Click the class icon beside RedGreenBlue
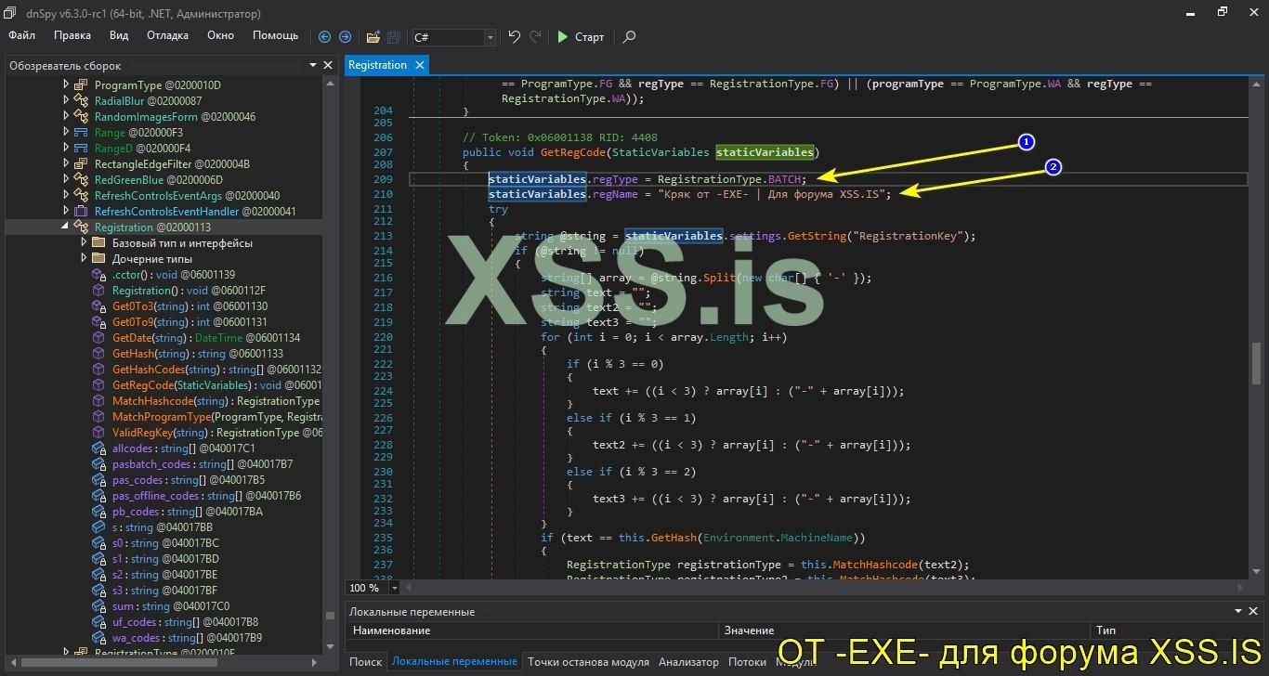The image size is (1269, 676). pyautogui.click(x=81, y=180)
